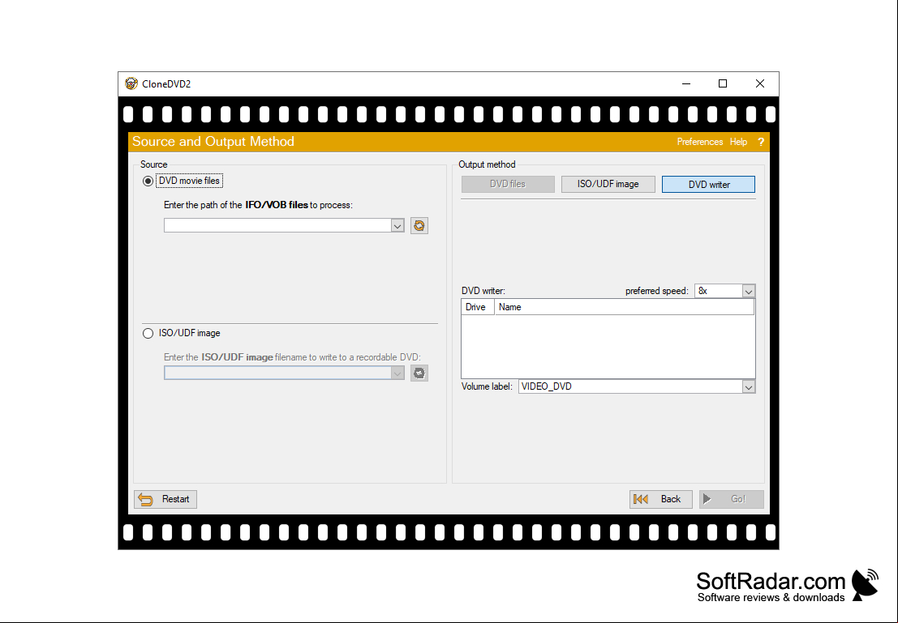This screenshot has height=623, width=898.
Task: Expand the IFO/VOB path dropdown
Action: click(x=397, y=225)
